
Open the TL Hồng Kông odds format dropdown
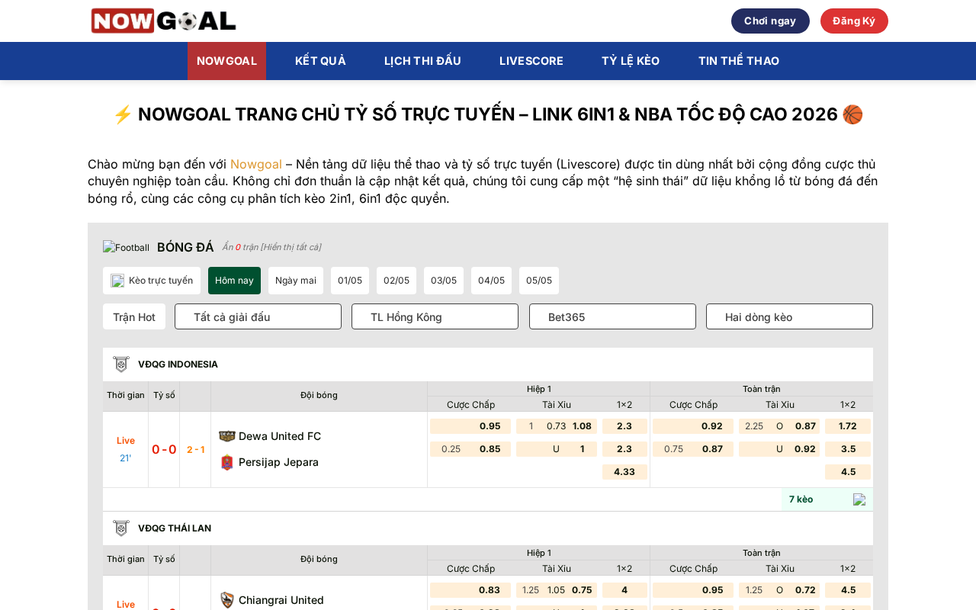(x=435, y=316)
